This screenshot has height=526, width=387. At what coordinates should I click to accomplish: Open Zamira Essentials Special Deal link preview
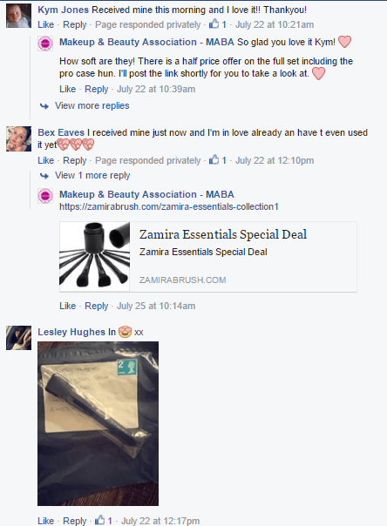click(208, 257)
